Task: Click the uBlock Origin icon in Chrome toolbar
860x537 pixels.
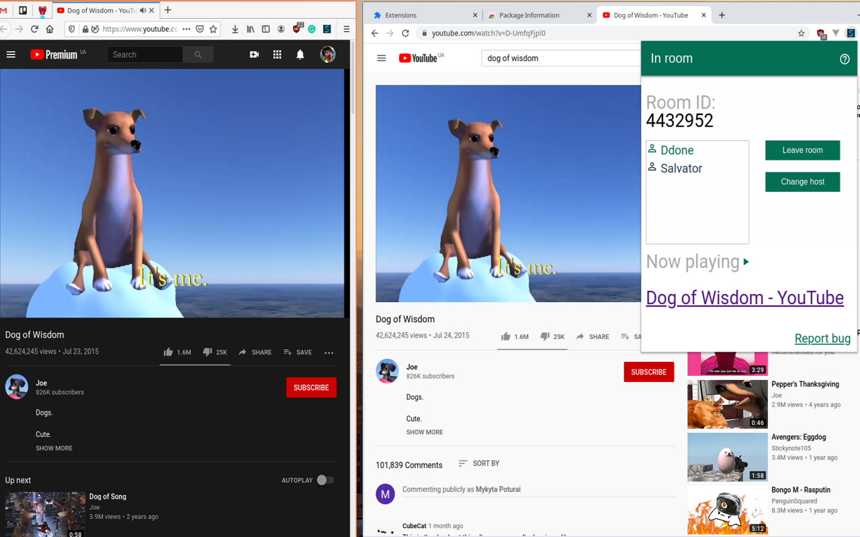Action: coord(820,32)
